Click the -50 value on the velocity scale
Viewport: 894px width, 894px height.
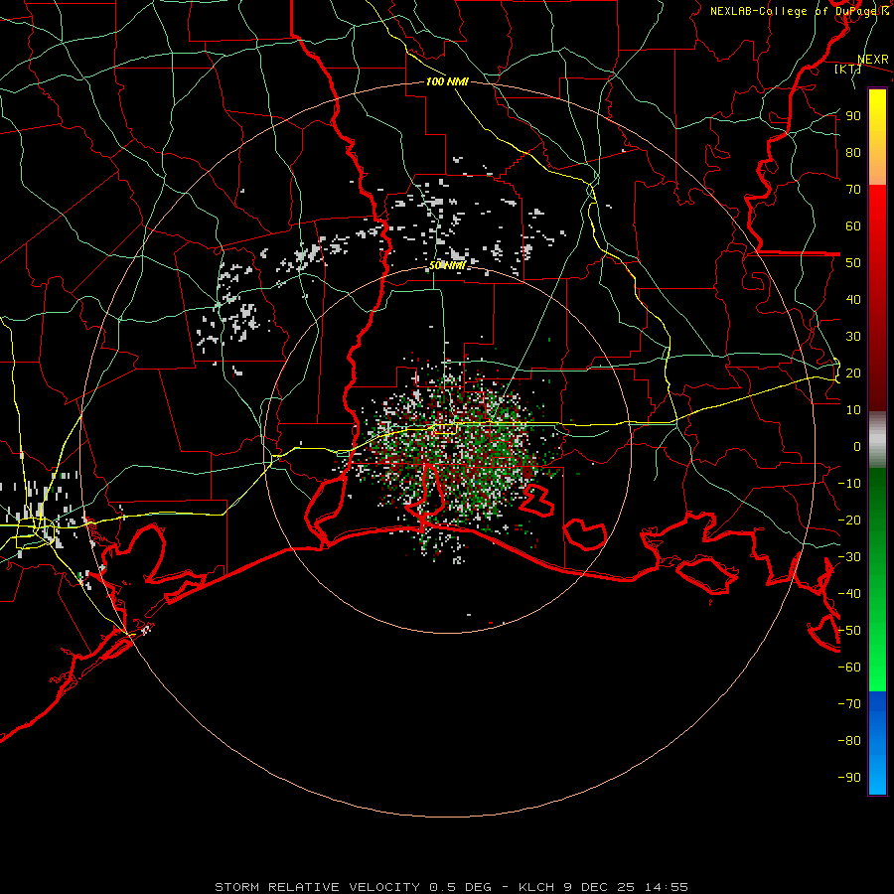point(849,631)
